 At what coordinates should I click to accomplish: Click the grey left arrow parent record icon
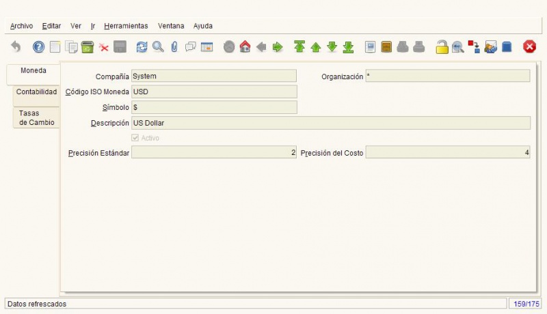coord(261,46)
